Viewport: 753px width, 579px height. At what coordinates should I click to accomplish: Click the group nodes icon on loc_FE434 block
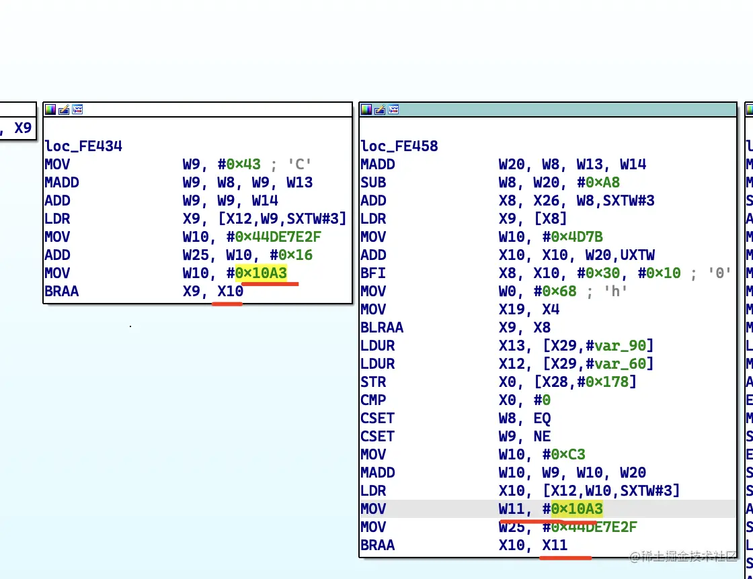(77, 110)
